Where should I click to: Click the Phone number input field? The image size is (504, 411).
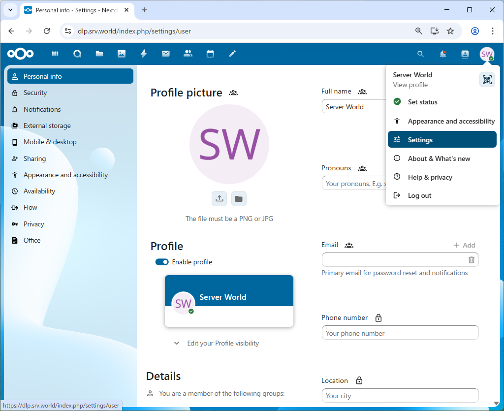pos(400,333)
